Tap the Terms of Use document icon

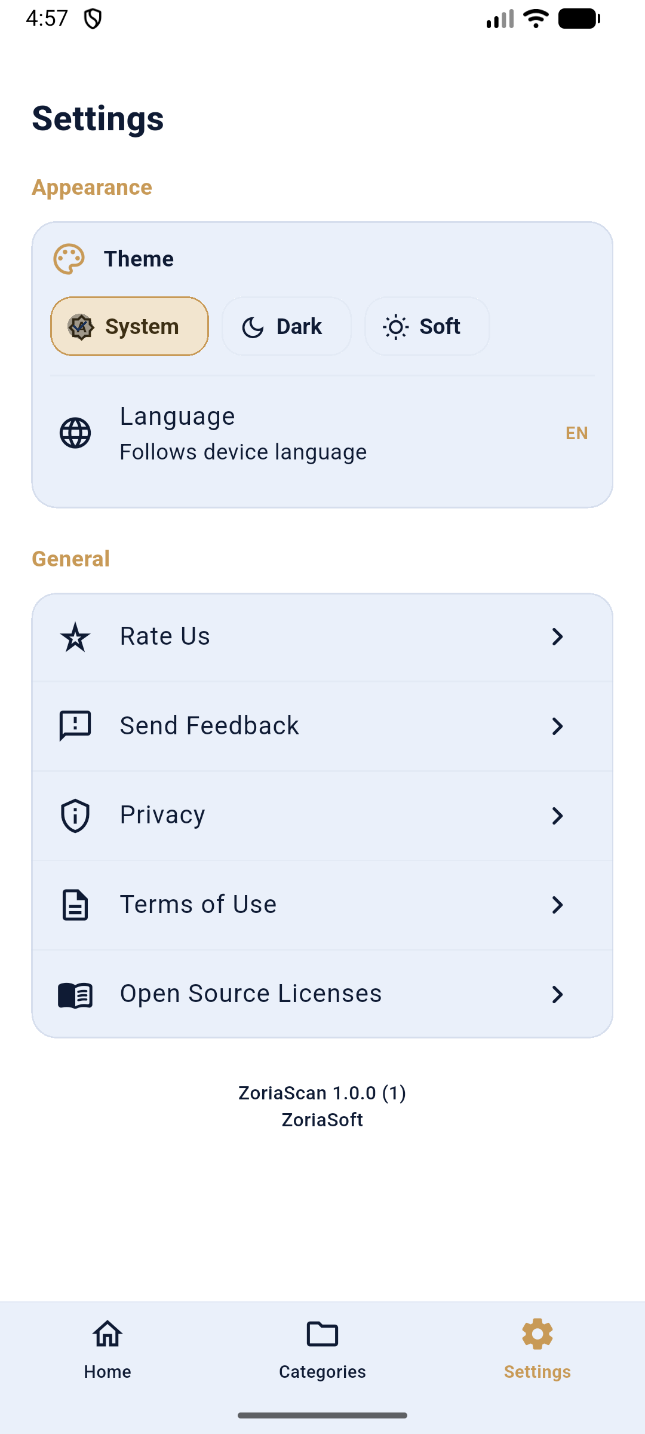point(75,905)
